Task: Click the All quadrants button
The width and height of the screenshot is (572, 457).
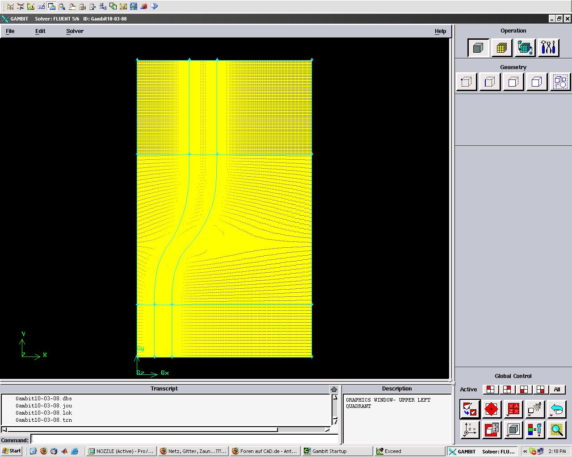Action: (x=557, y=390)
